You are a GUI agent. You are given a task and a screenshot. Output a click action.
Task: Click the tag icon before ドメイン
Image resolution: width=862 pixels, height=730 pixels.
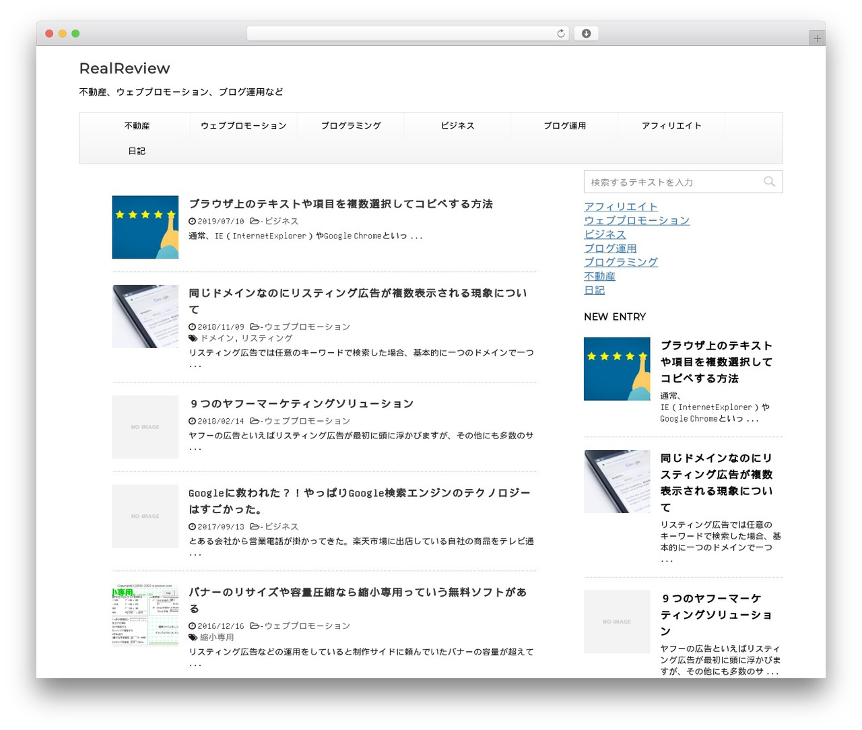[x=193, y=339]
